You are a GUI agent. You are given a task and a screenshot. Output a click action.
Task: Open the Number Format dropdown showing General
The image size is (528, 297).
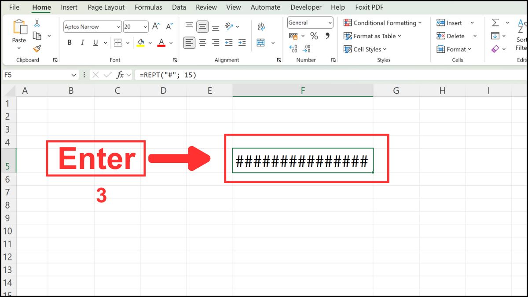(309, 22)
